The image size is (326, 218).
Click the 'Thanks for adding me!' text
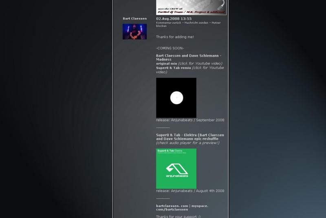175,37
